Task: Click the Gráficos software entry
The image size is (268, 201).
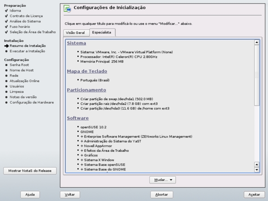Action: [x=89, y=155]
